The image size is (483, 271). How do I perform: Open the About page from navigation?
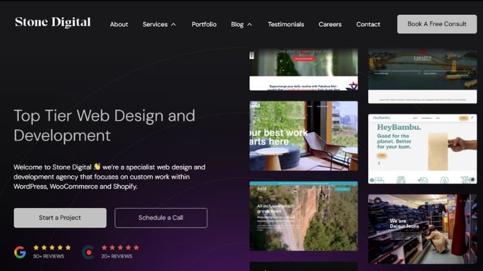[119, 24]
